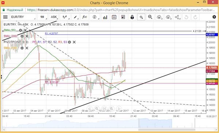219x133 pixels.
Task: Click the scrollbar right arrow
Action: (x=216, y=130)
